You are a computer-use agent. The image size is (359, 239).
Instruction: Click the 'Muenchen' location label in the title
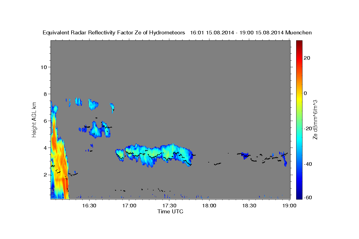(x=299, y=33)
